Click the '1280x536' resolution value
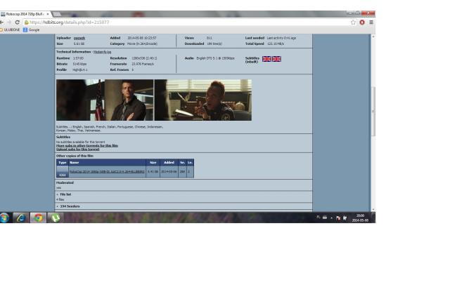This screenshot has height=299, width=450. [x=144, y=58]
